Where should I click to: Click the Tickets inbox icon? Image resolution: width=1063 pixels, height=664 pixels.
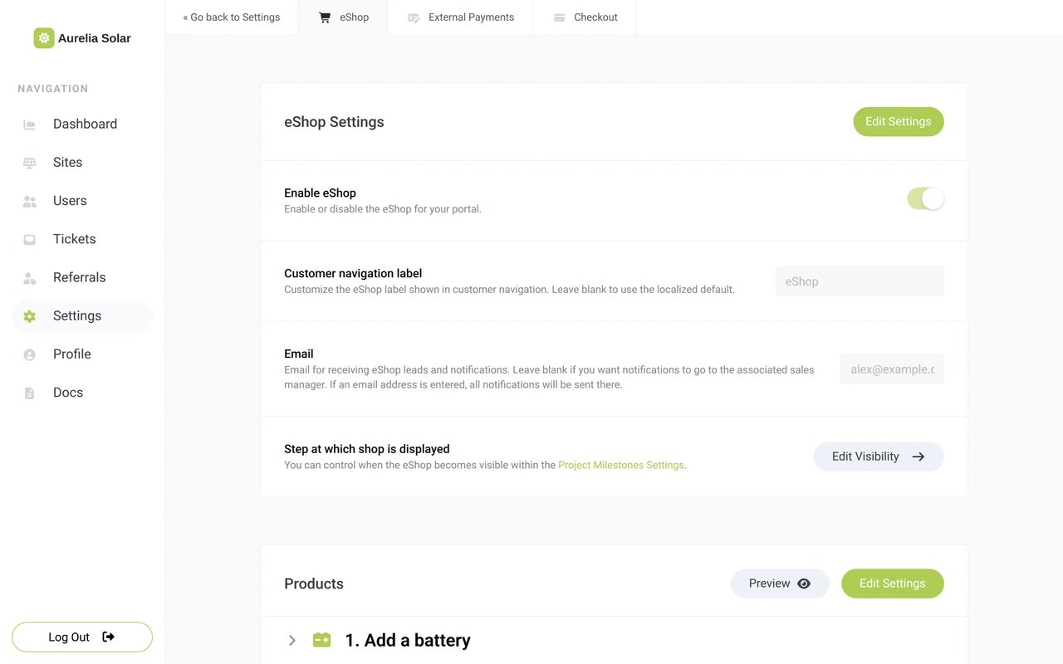[x=30, y=239]
